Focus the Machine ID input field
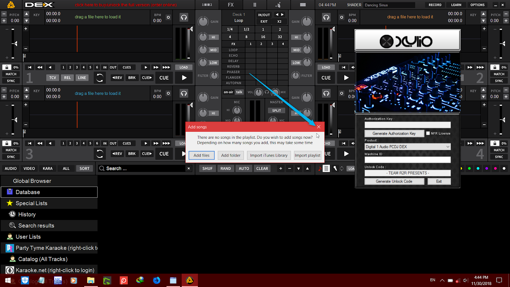The image size is (510, 287). (x=408, y=159)
